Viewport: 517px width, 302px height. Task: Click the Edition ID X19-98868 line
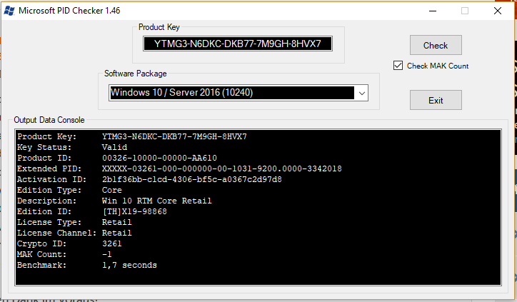pyautogui.click(x=91, y=211)
